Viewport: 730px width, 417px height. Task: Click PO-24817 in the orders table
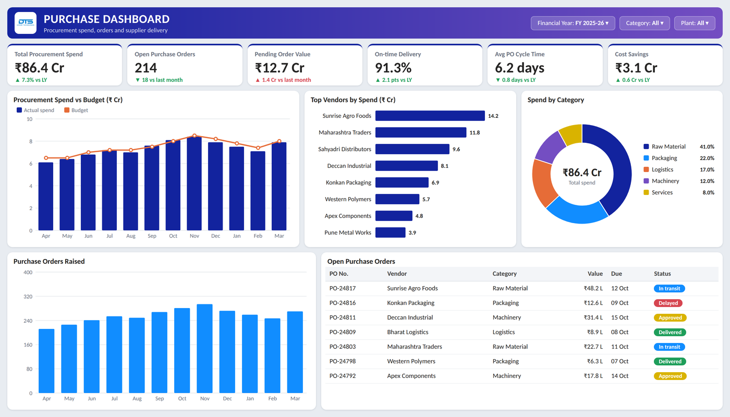point(343,288)
